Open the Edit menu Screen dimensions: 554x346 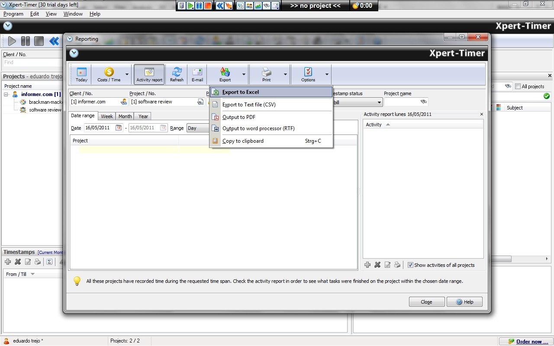pyautogui.click(x=35, y=14)
